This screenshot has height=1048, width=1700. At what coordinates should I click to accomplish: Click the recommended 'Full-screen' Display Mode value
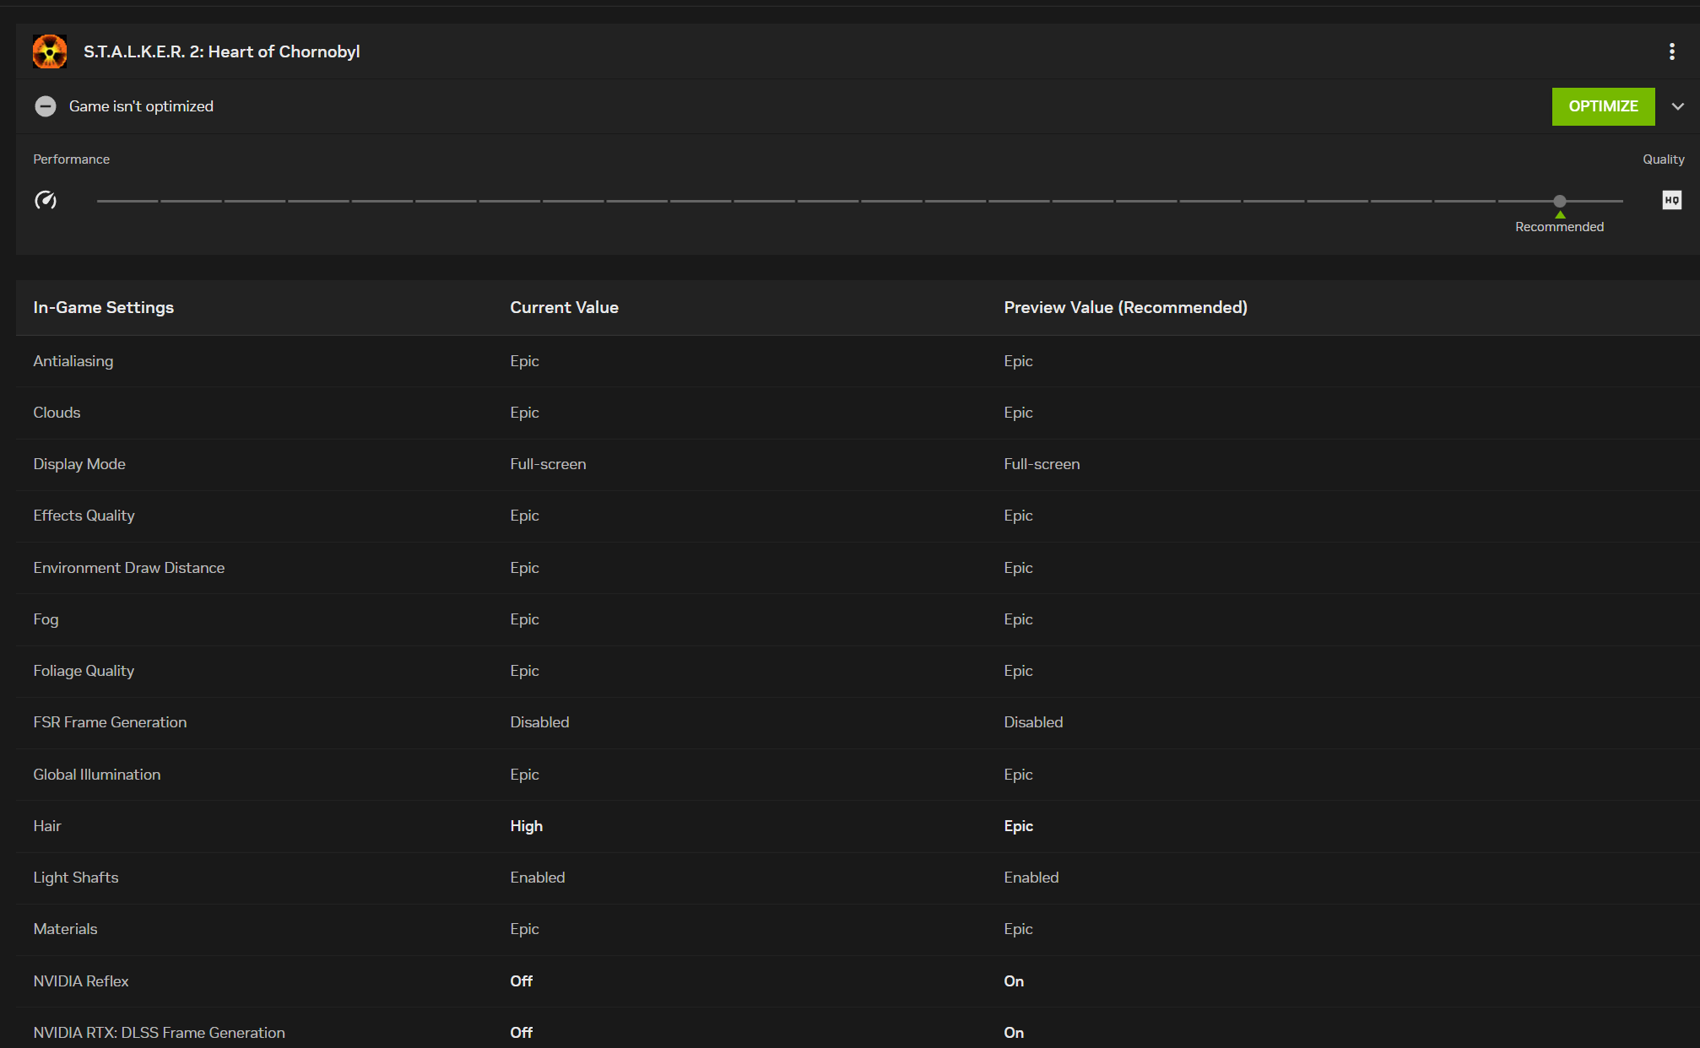1042,464
